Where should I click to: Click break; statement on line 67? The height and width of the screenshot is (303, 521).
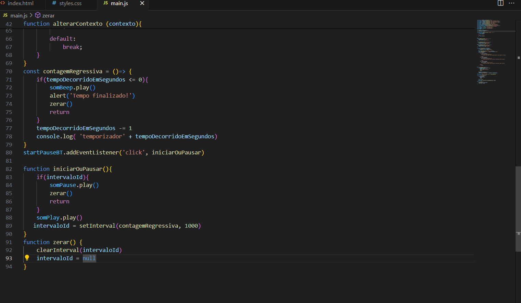(73, 47)
